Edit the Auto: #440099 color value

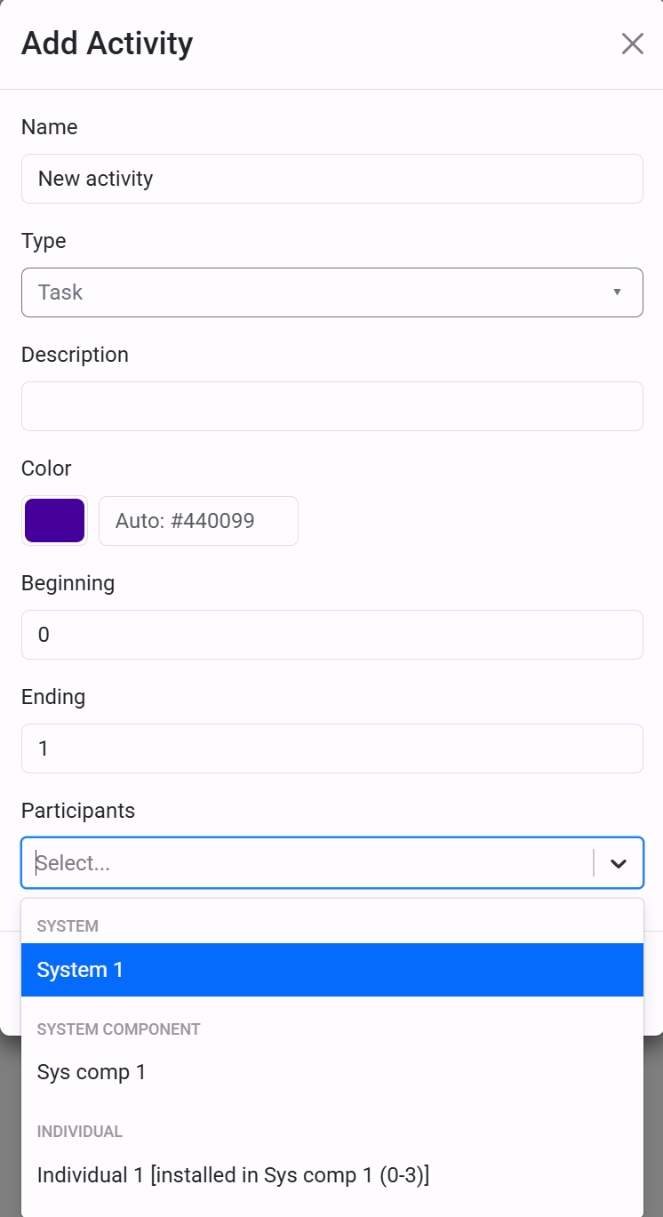click(x=198, y=520)
